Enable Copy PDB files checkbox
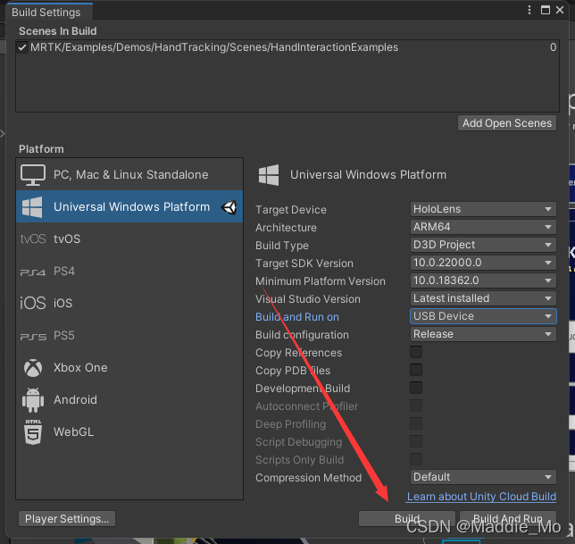The width and height of the screenshot is (575, 544). [416, 370]
